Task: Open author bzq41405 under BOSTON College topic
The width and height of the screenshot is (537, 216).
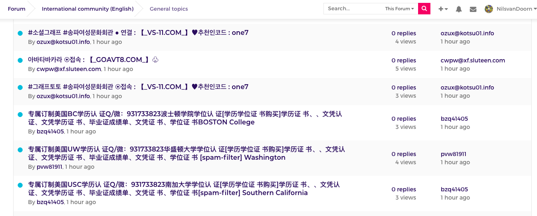Action: 50,131
